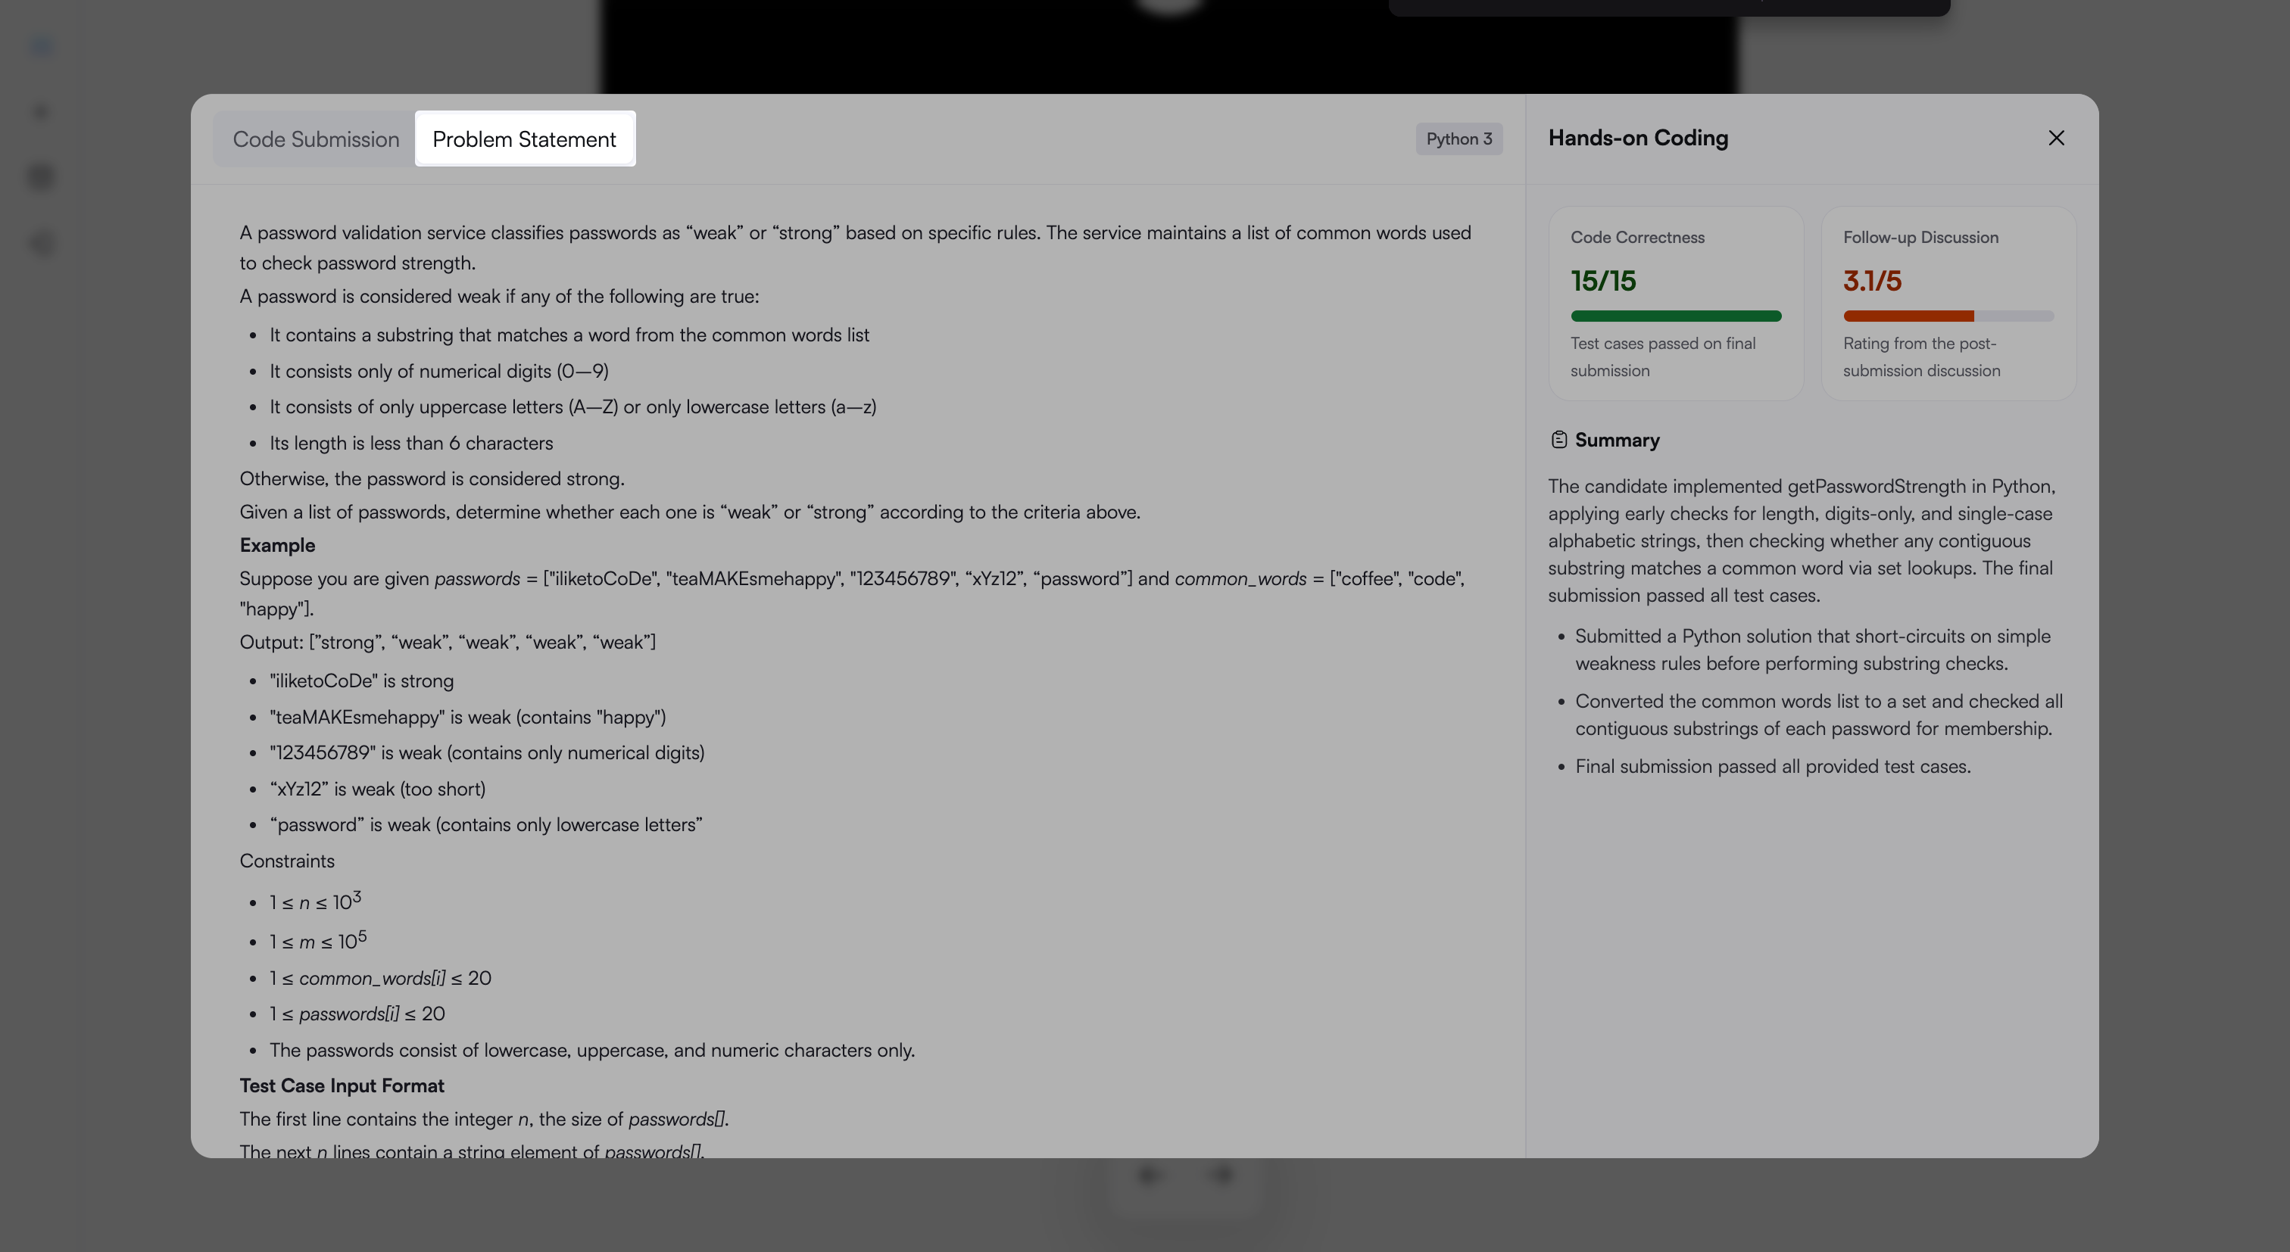Select the Problem Statement tab
Viewport: 2290px width, 1252px height.
pyautogui.click(x=525, y=139)
